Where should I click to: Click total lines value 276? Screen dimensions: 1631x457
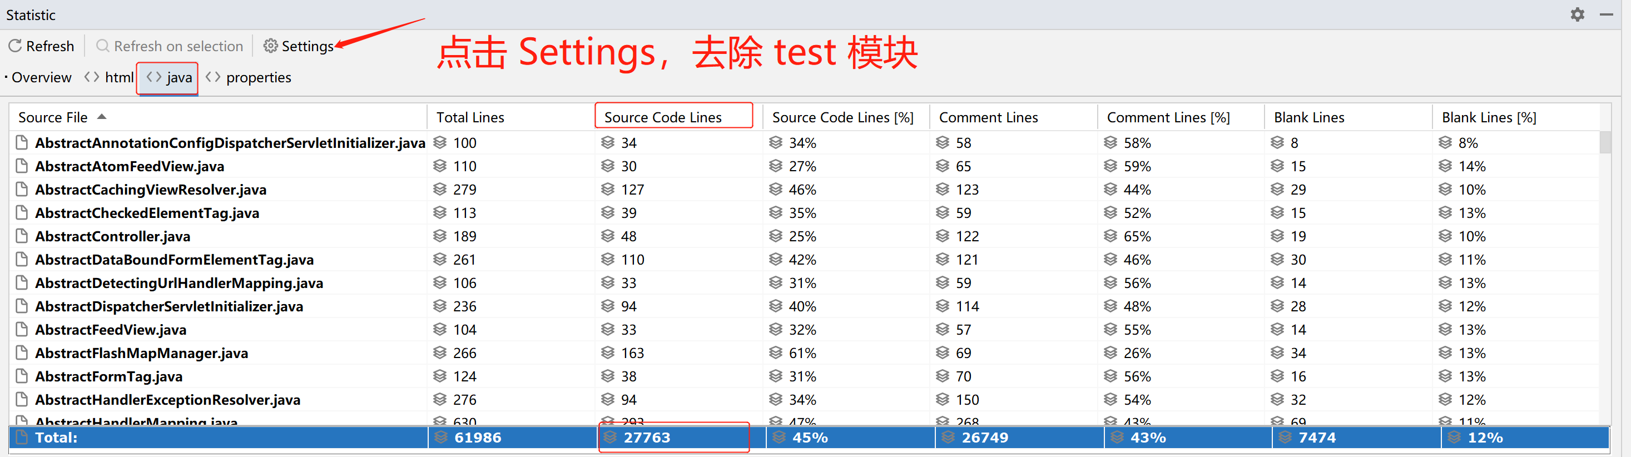coord(465,400)
